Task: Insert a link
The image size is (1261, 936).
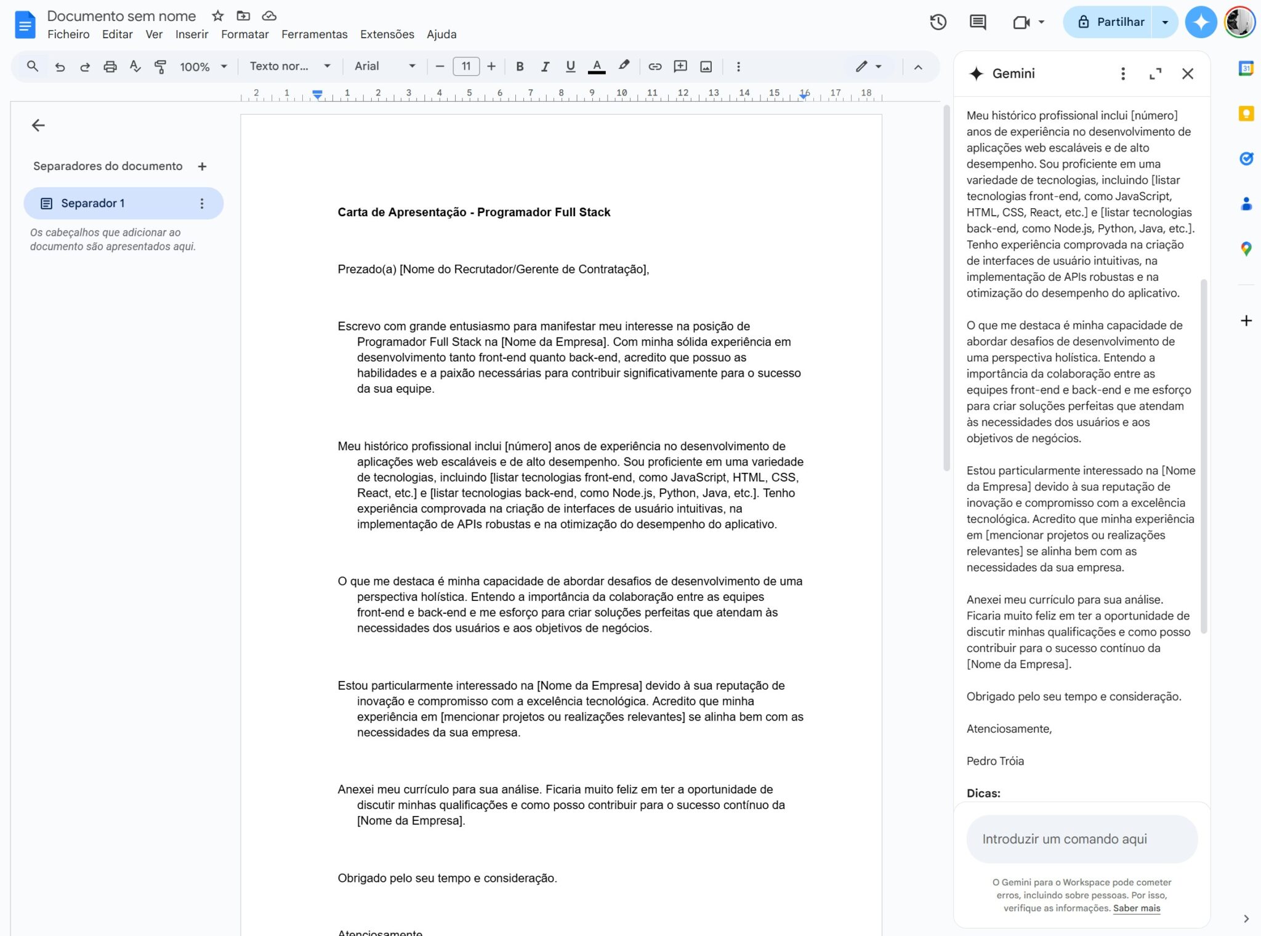Action: 655,67
